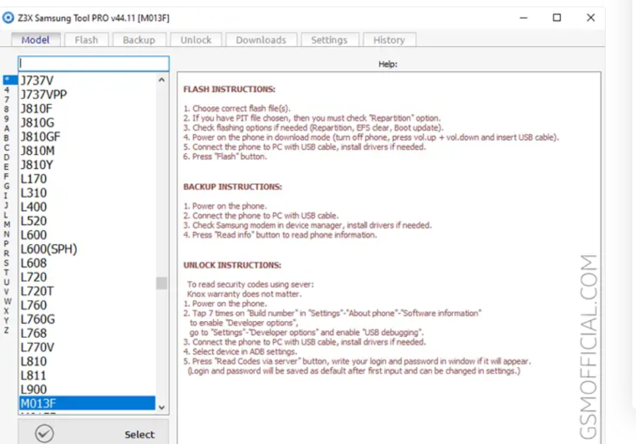Choose model L170
636x444 pixels.
(x=87, y=179)
